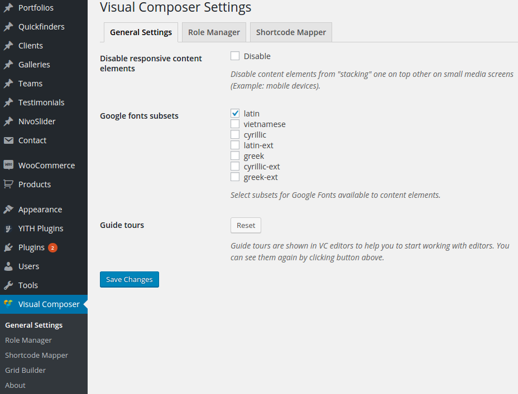Viewport: 518px width, 394px height.
Task: Click the Users person icon
Action: point(8,266)
